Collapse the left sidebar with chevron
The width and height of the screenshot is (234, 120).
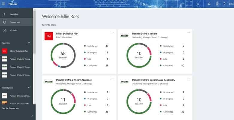pos(32,116)
